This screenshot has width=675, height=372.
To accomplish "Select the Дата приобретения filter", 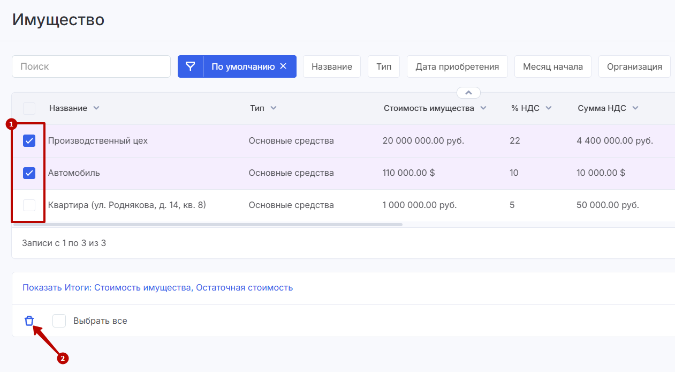I will click(x=457, y=66).
